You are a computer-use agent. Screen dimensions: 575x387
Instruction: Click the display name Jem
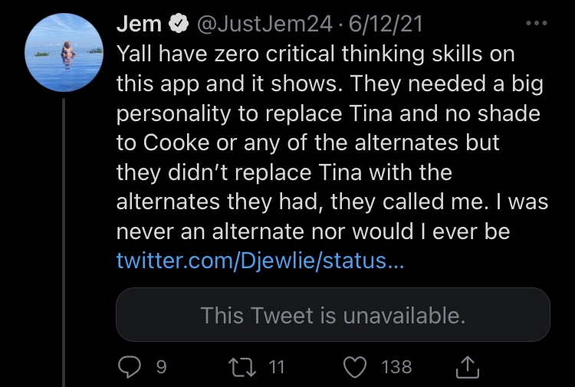point(139,24)
